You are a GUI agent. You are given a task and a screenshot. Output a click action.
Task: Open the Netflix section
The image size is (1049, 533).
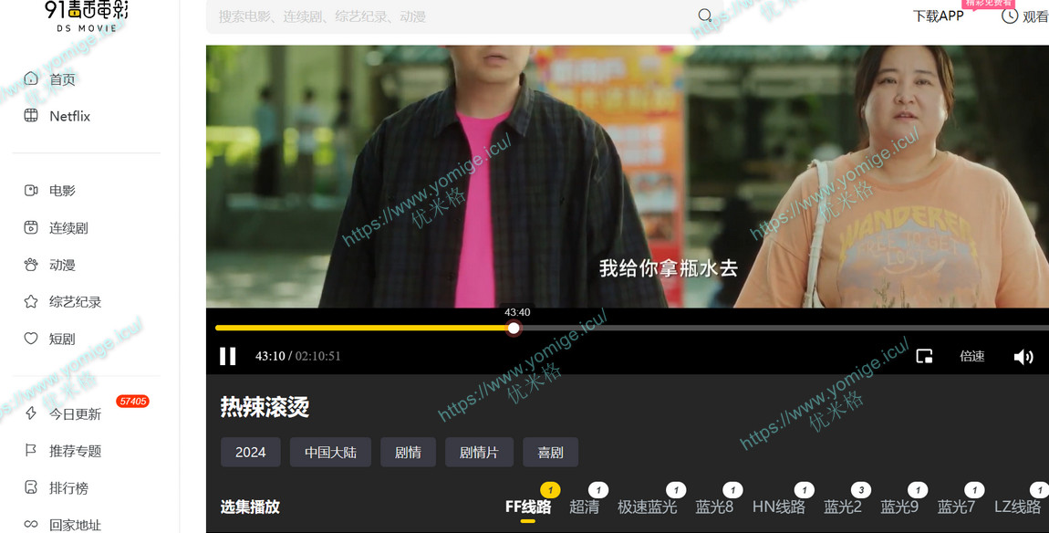[x=69, y=116]
